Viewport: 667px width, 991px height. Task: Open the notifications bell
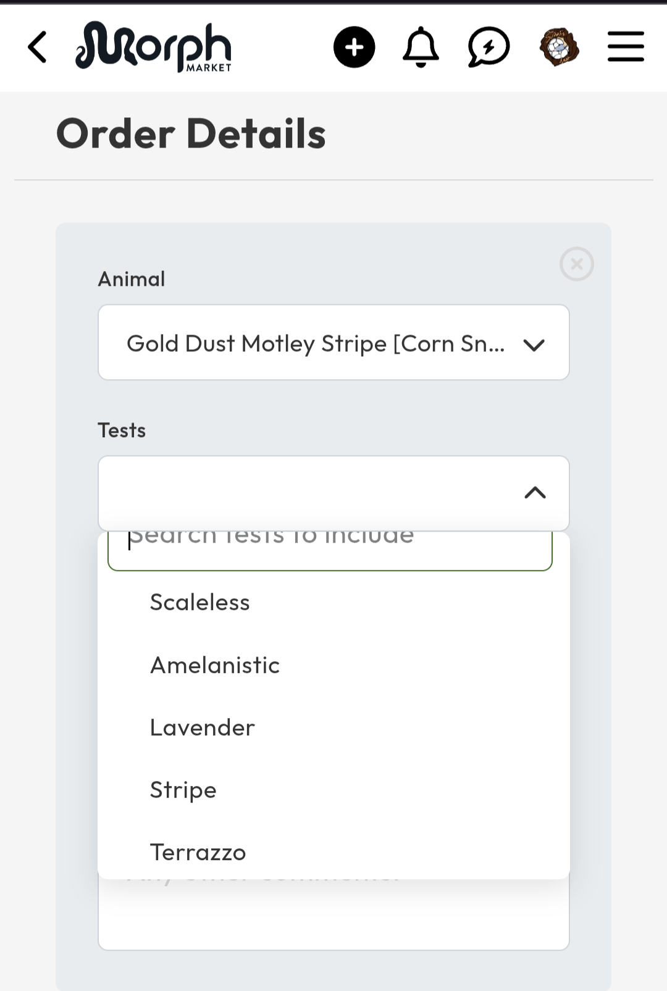[x=421, y=47]
